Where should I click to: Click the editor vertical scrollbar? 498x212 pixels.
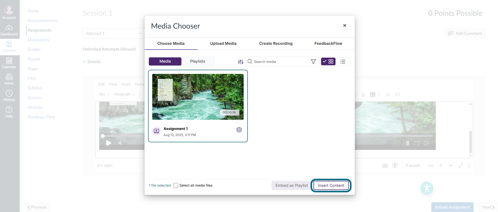click(x=470, y=142)
